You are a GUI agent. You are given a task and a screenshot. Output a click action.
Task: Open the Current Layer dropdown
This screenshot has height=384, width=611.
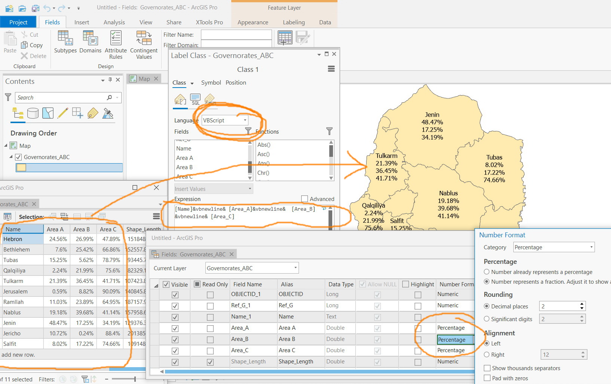pyautogui.click(x=252, y=268)
